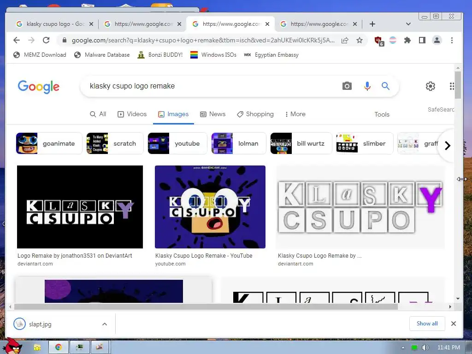
Task: Click the vertical scrollbar thumb
Action: point(458,85)
